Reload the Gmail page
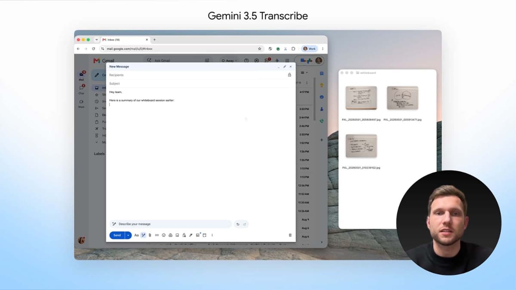Viewport: 516px width, 290px height. click(93, 49)
